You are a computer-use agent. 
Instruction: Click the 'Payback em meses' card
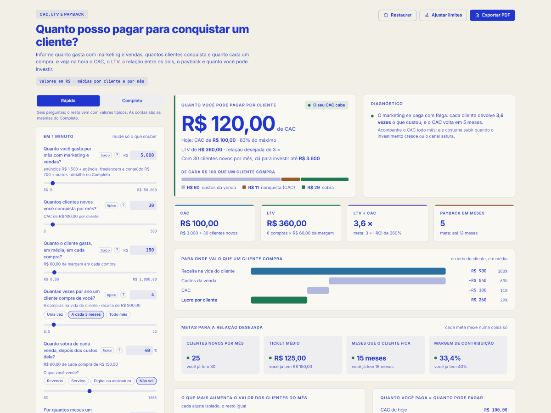pyautogui.click(x=474, y=223)
